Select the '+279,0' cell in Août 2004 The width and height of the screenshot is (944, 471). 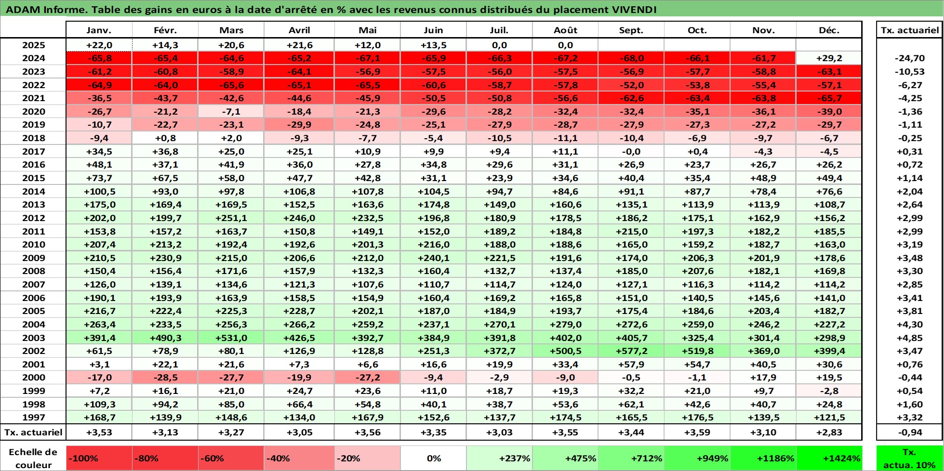(565, 325)
